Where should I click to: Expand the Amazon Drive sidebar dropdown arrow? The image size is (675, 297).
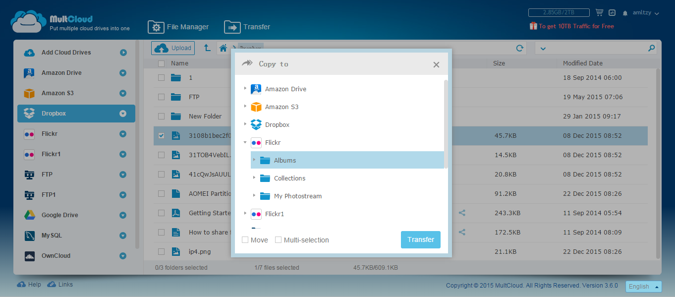click(123, 73)
